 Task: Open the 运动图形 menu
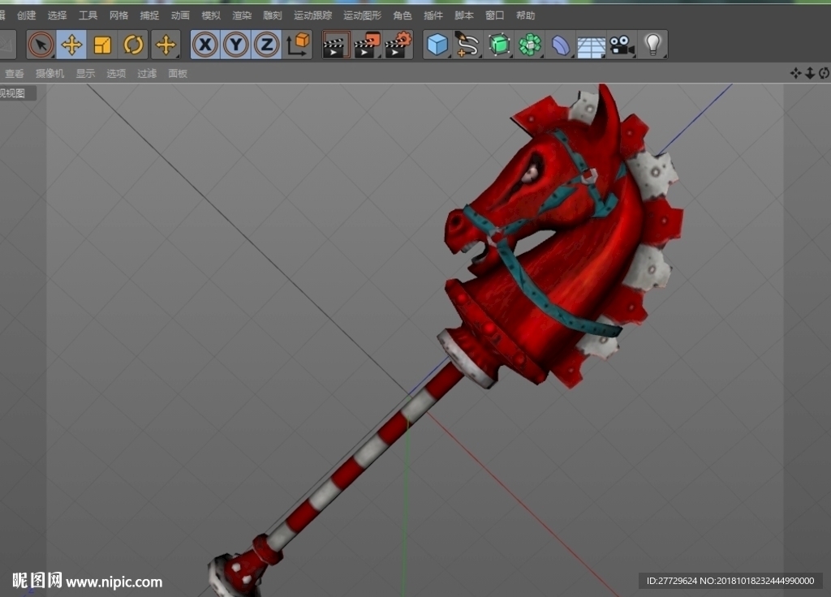(363, 15)
